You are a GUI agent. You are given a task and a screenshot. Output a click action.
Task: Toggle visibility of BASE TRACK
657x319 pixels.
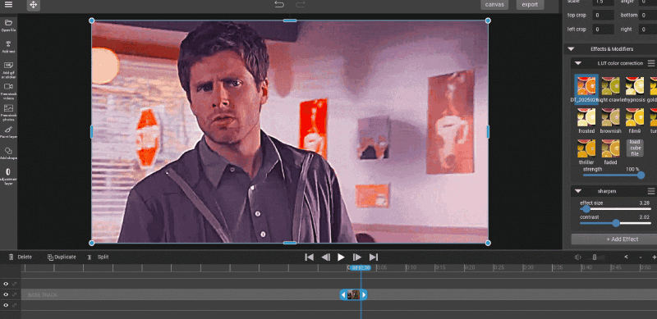point(6,294)
